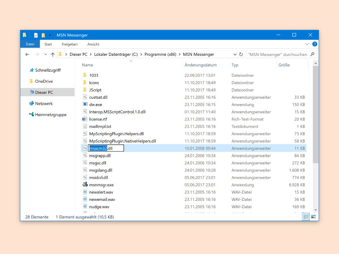The width and height of the screenshot is (339, 254).
Task: Click the Properties quick access icon
Action: point(36,35)
